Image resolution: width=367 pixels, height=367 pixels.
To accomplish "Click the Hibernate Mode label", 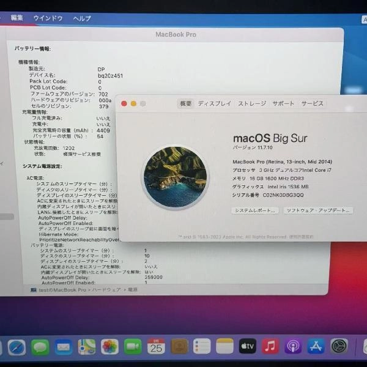I will coord(59,234).
